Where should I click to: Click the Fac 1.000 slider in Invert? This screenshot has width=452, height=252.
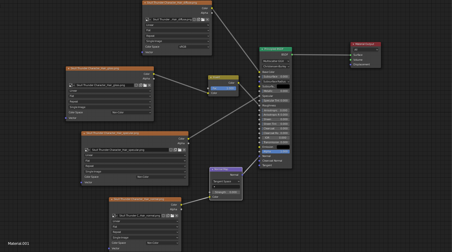[x=223, y=88]
